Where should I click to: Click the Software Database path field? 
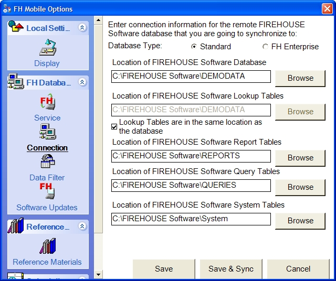191,77
